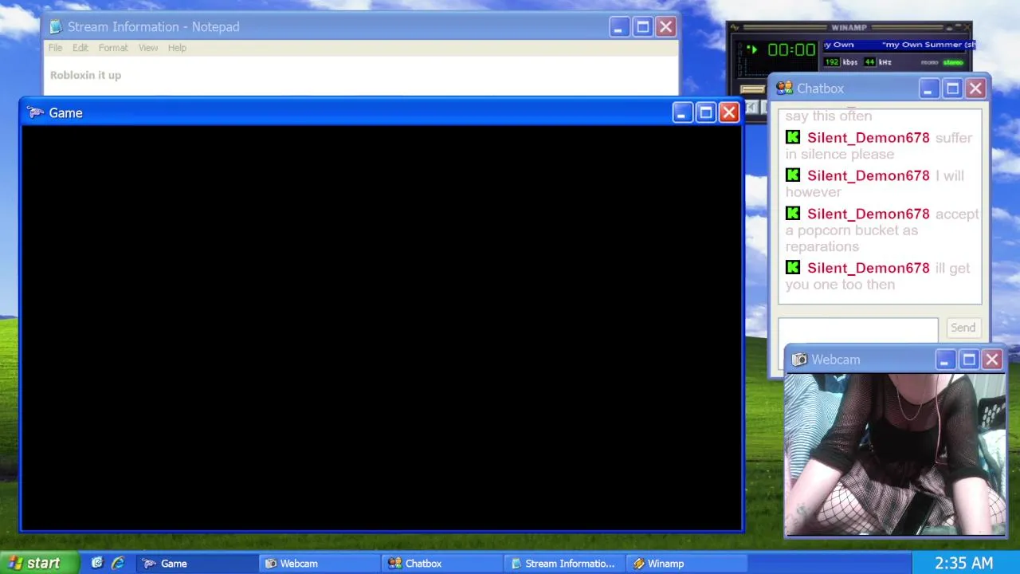This screenshot has width=1020, height=574.
Task: Minimize the Webcam window
Action: (x=944, y=360)
